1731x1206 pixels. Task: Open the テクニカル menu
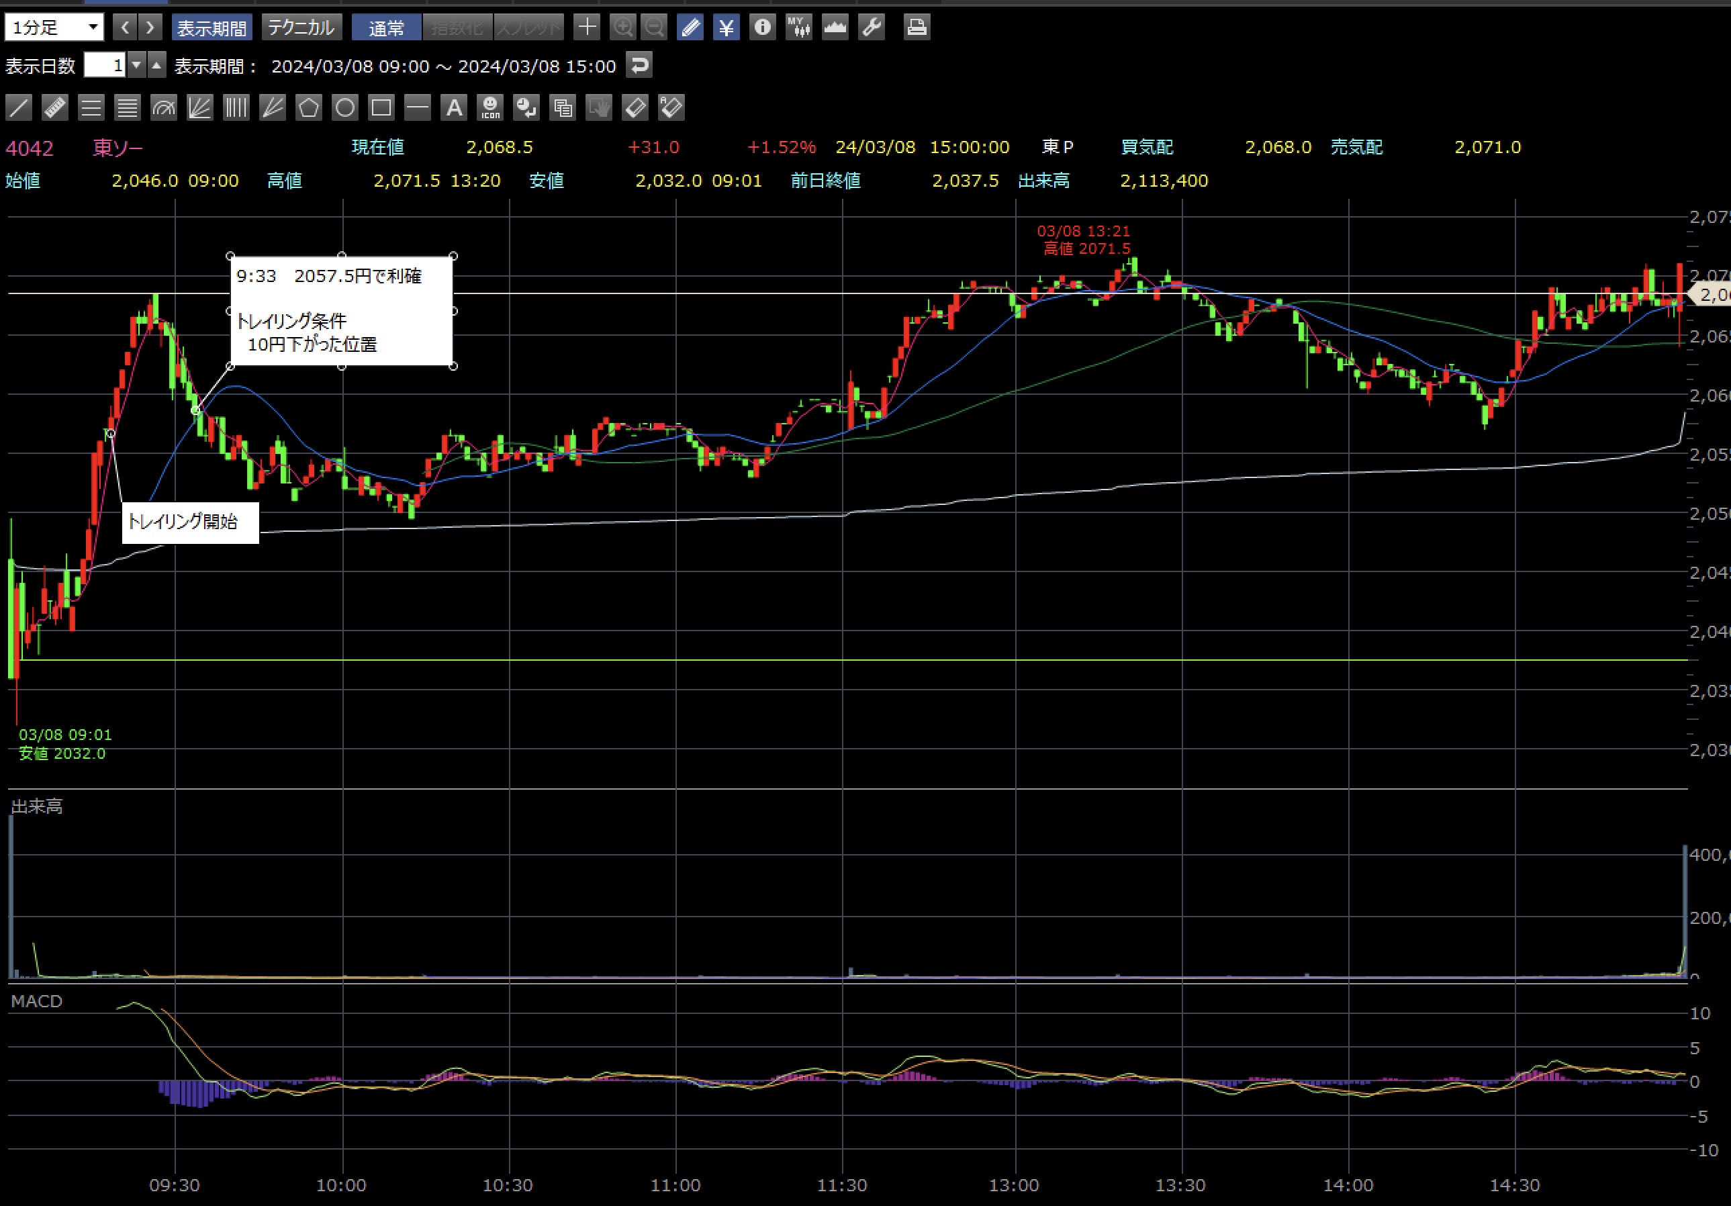click(301, 28)
